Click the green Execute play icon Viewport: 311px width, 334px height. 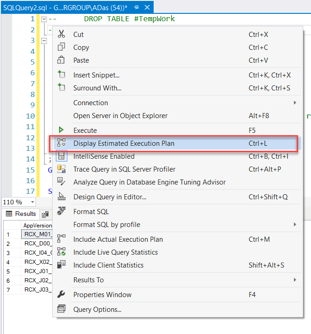click(61, 130)
